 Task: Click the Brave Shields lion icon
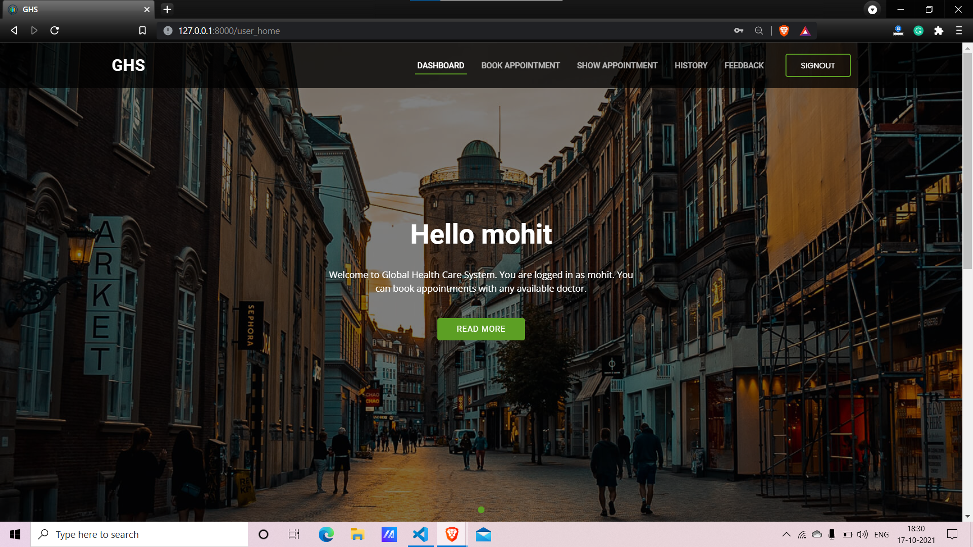(x=784, y=31)
